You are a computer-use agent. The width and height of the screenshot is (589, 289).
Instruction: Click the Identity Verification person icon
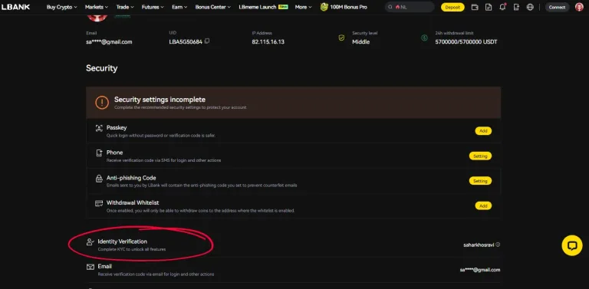[90, 242]
